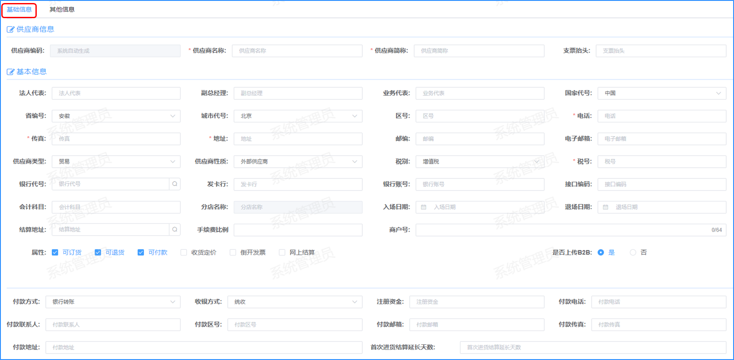Click the edit icon beside 供应商信息

point(10,29)
